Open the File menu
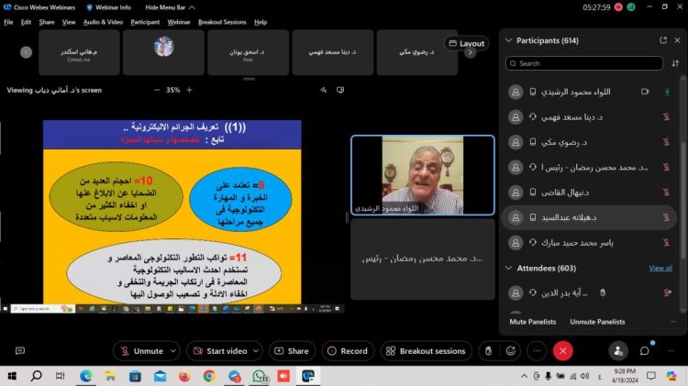 [8, 22]
